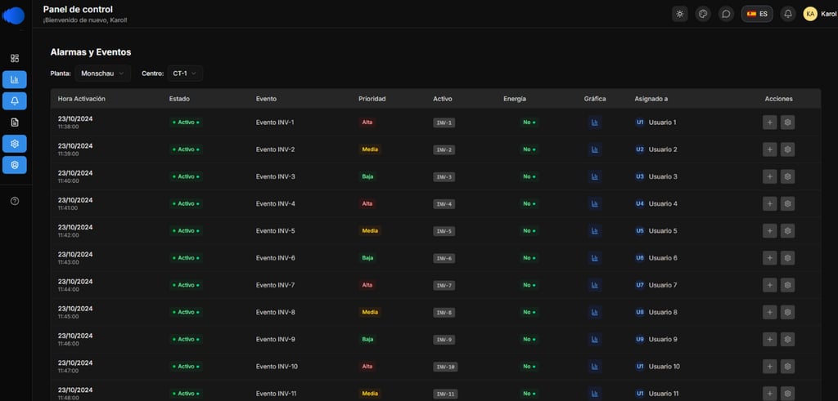Open the chart icon for Evento INV-1
Viewport: 838px width, 401px height.
coord(594,123)
